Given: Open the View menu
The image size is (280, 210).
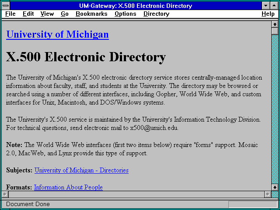Looking at the screenshot, I should click(47, 14).
